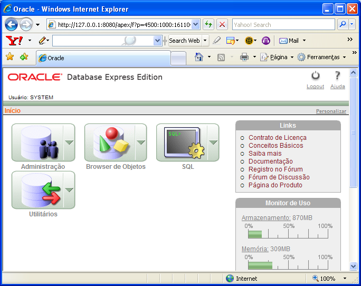Image resolution: width=361 pixels, height=286 pixels.
Task: Click the Ajuda link text
Action: point(338,87)
